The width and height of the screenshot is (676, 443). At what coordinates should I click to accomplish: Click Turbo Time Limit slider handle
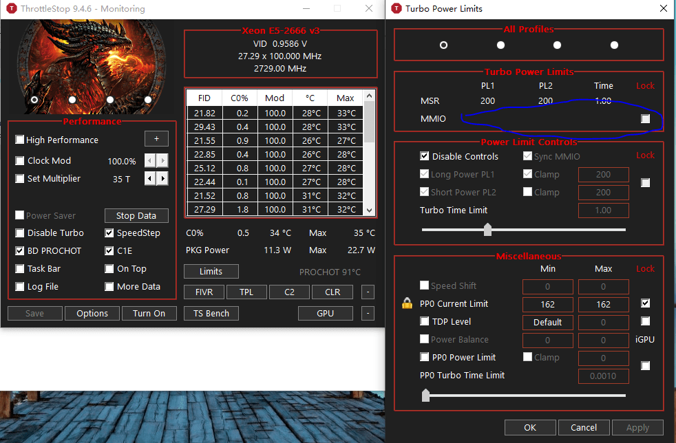coord(487,229)
